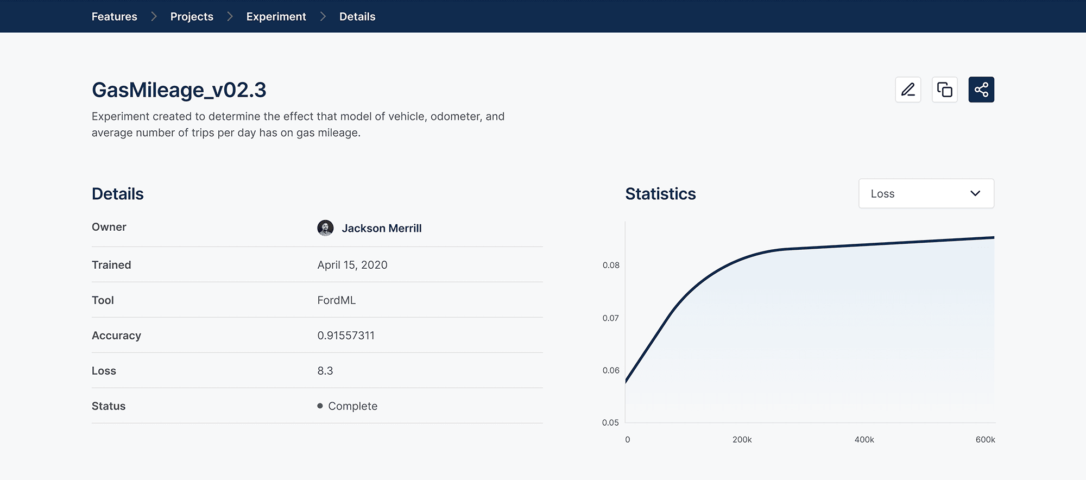Click the Details breadcrumb item
The image size is (1086, 480).
tap(357, 16)
